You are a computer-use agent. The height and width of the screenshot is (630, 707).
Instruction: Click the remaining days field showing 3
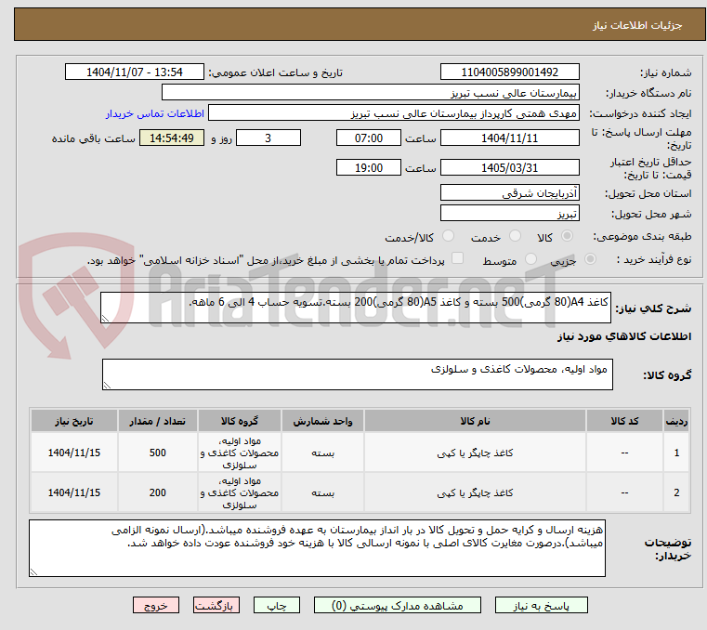pos(268,138)
